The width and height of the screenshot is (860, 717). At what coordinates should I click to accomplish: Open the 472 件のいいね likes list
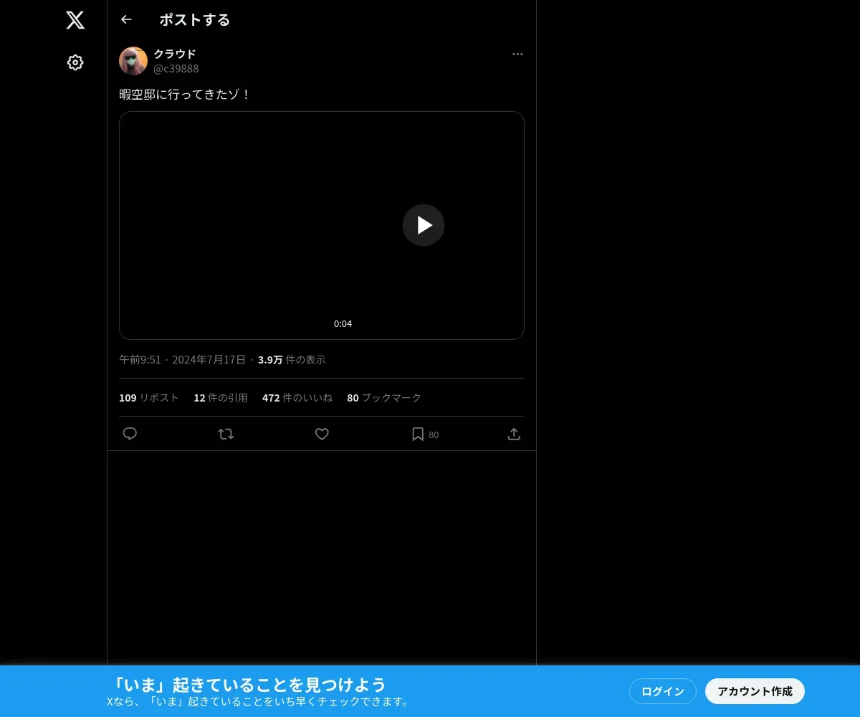[x=297, y=397]
